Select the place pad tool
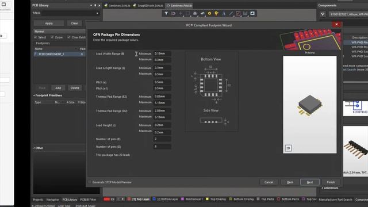Image resolution: width=368 pixels, height=207 pixels. pyautogui.click(x=209, y=13)
